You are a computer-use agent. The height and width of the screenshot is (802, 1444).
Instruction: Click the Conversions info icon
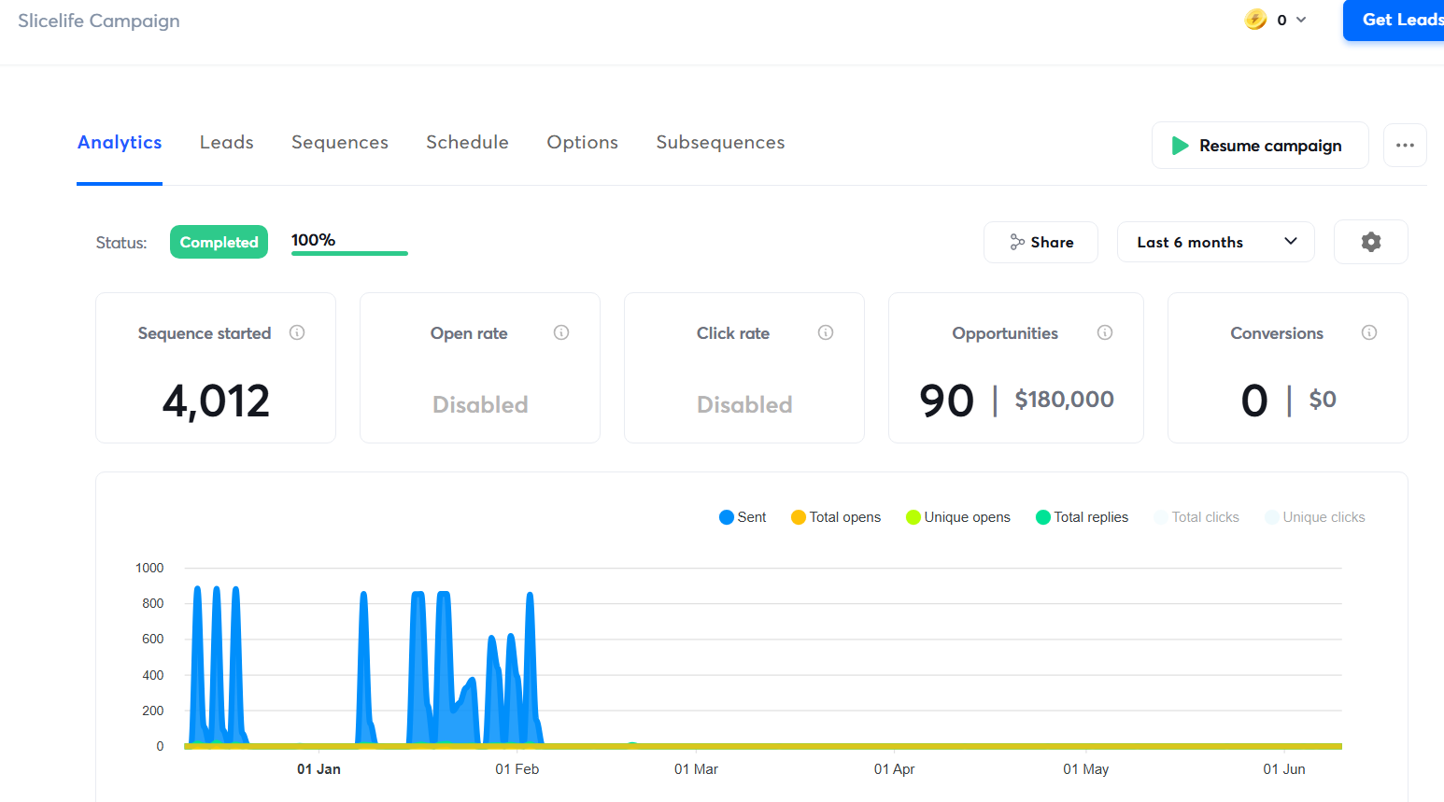[x=1369, y=332]
